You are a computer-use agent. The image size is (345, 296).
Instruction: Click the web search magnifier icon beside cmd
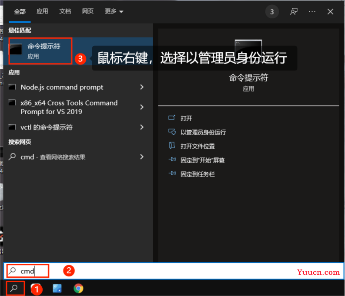pos(12,157)
